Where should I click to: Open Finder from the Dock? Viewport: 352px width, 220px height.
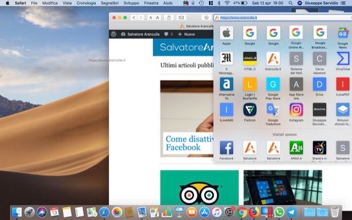point(17,212)
